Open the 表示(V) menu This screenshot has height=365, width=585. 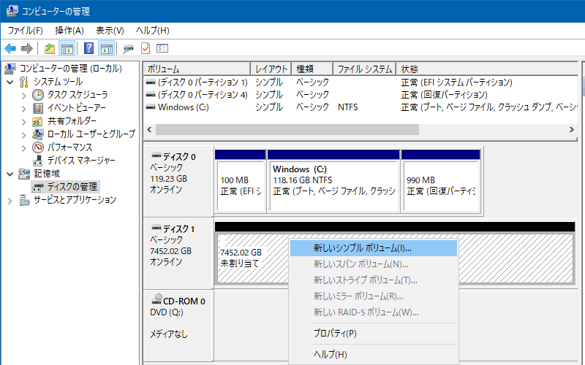pos(110,31)
